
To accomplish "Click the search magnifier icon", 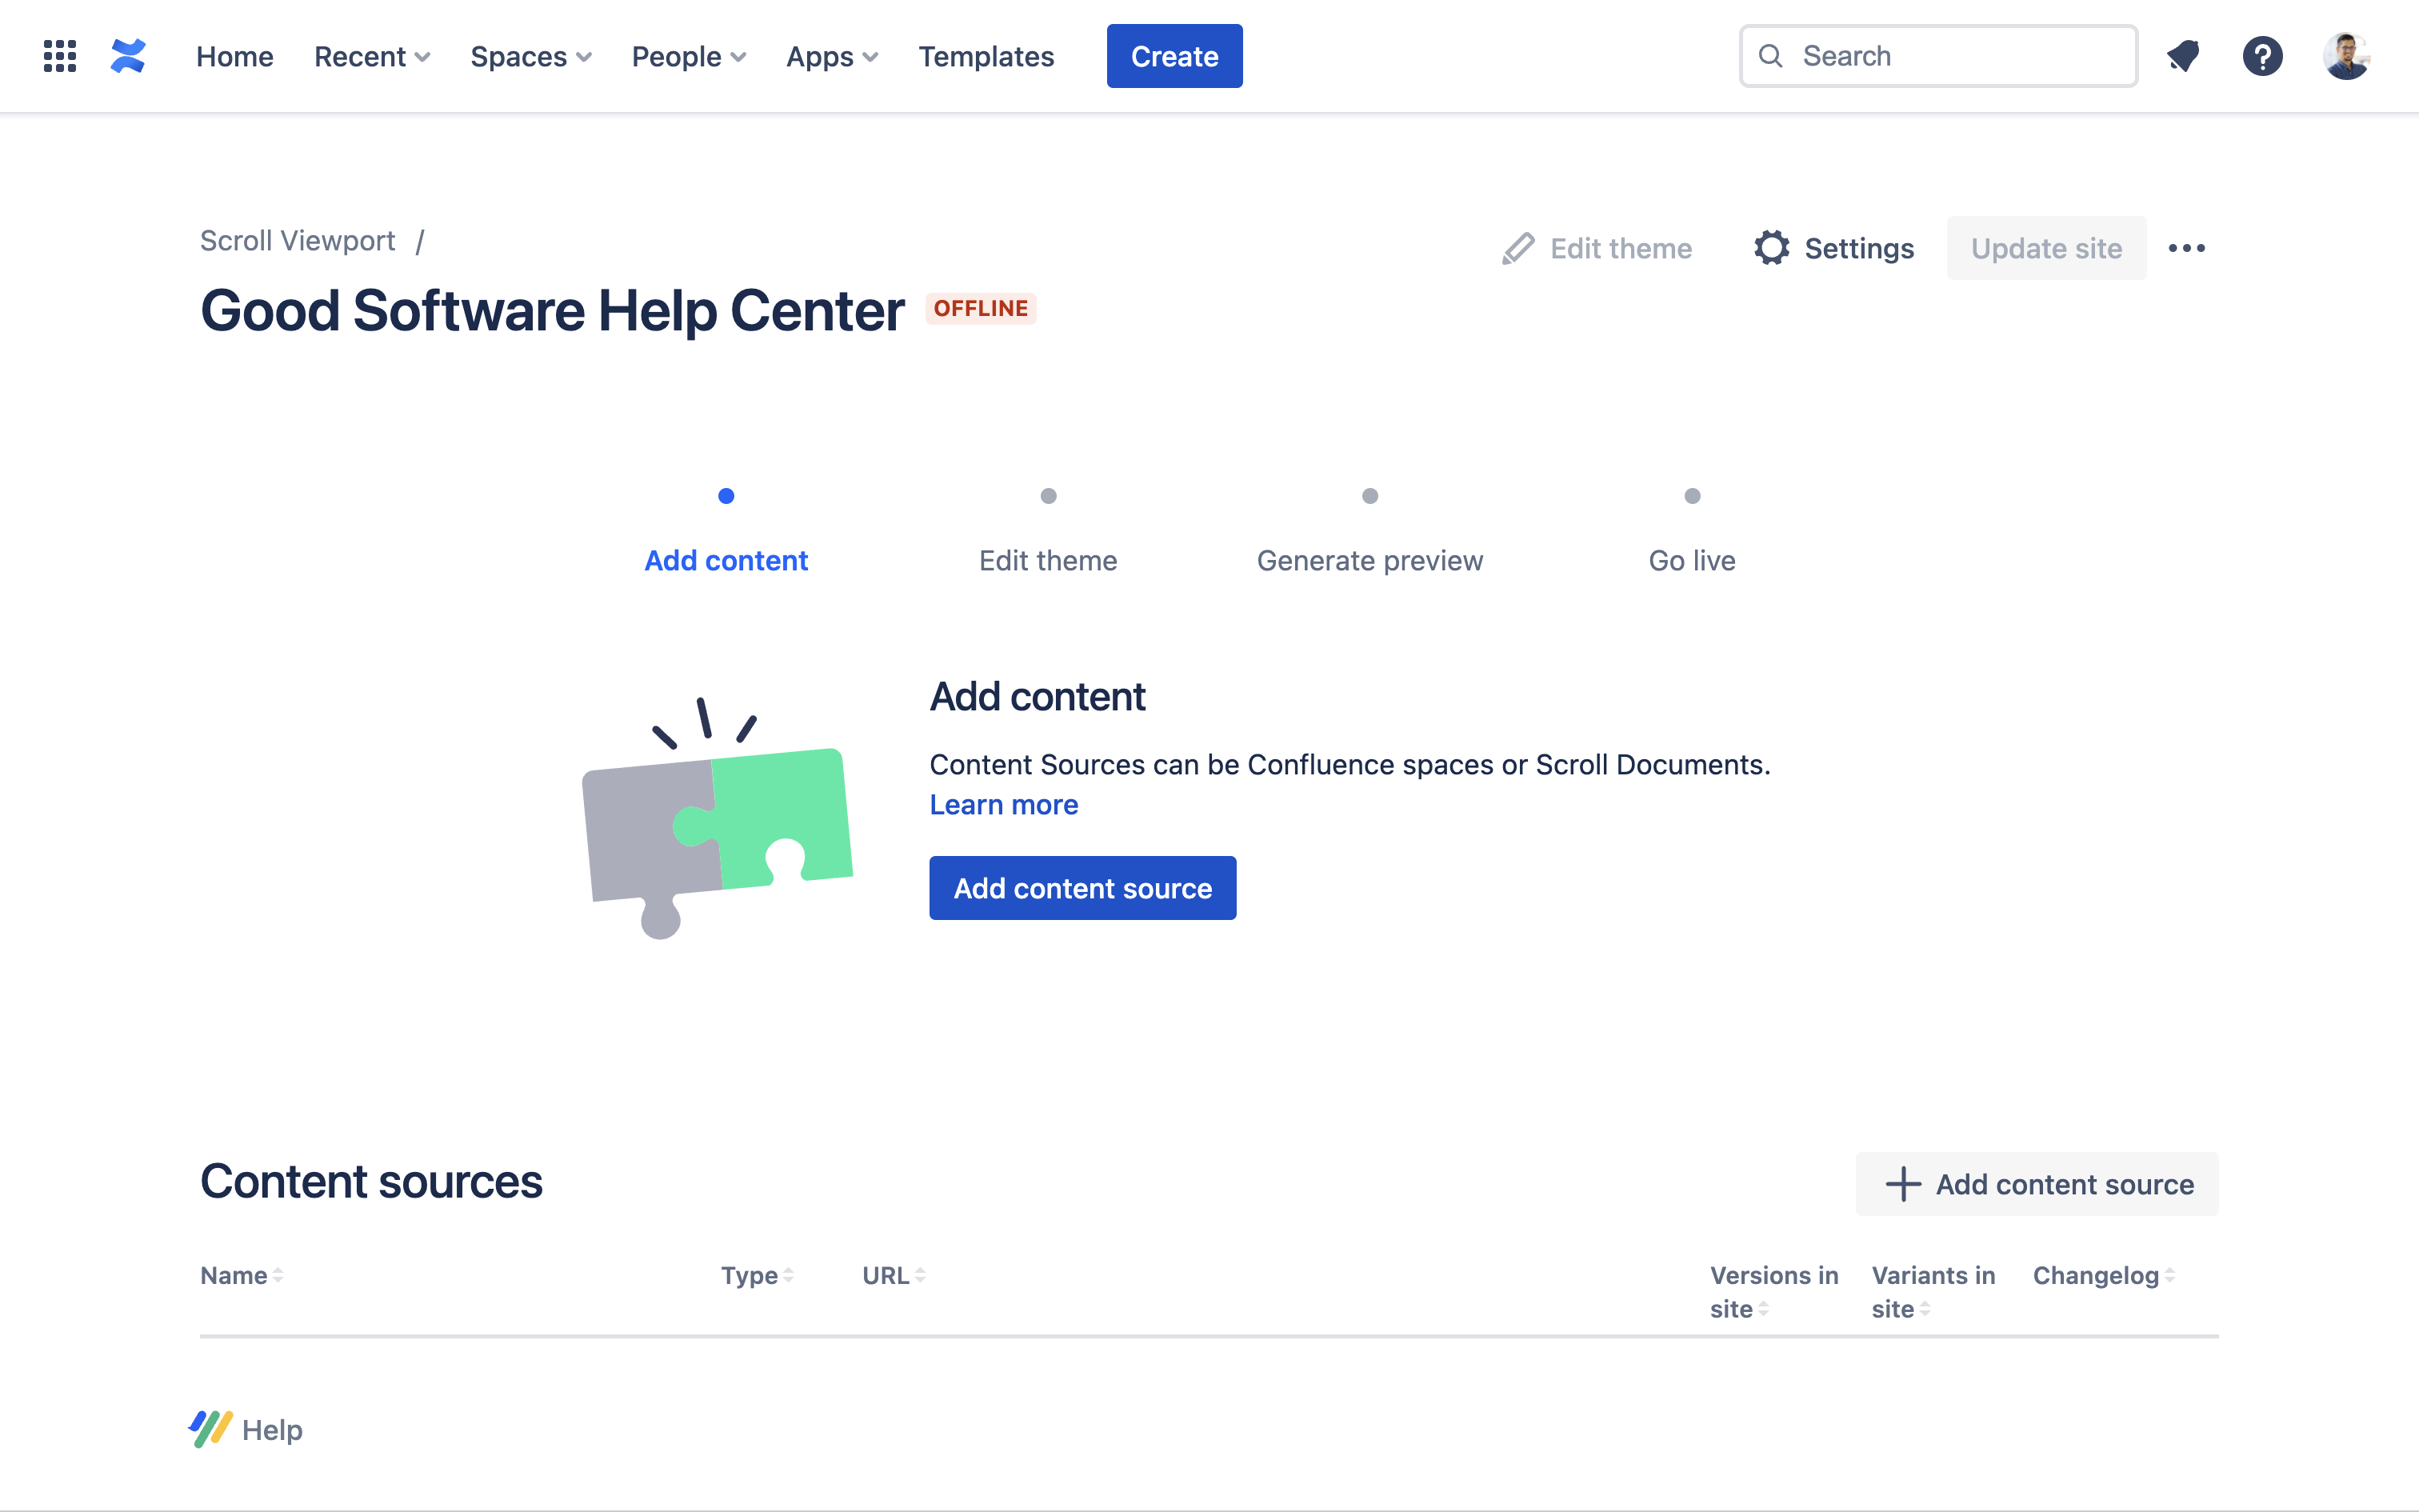I will pyautogui.click(x=1770, y=56).
